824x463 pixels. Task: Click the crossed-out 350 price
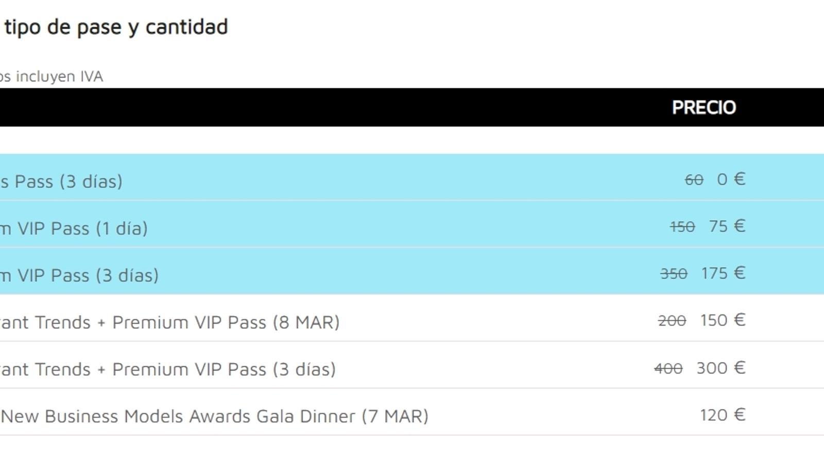(x=674, y=274)
